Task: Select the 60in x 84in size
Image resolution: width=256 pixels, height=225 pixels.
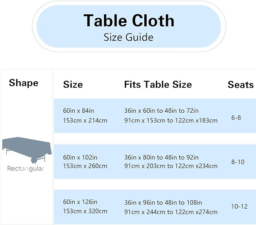Action: coord(78,111)
